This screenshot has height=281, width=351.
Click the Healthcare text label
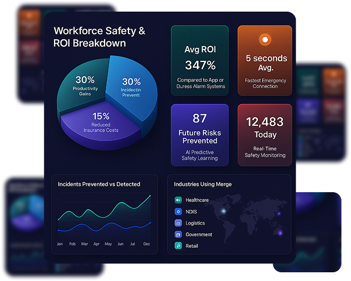pyautogui.click(x=197, y=200)
